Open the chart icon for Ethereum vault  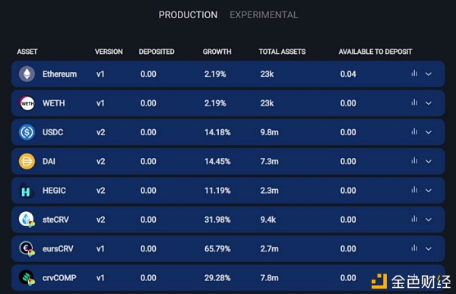click(x=414, y=73)
